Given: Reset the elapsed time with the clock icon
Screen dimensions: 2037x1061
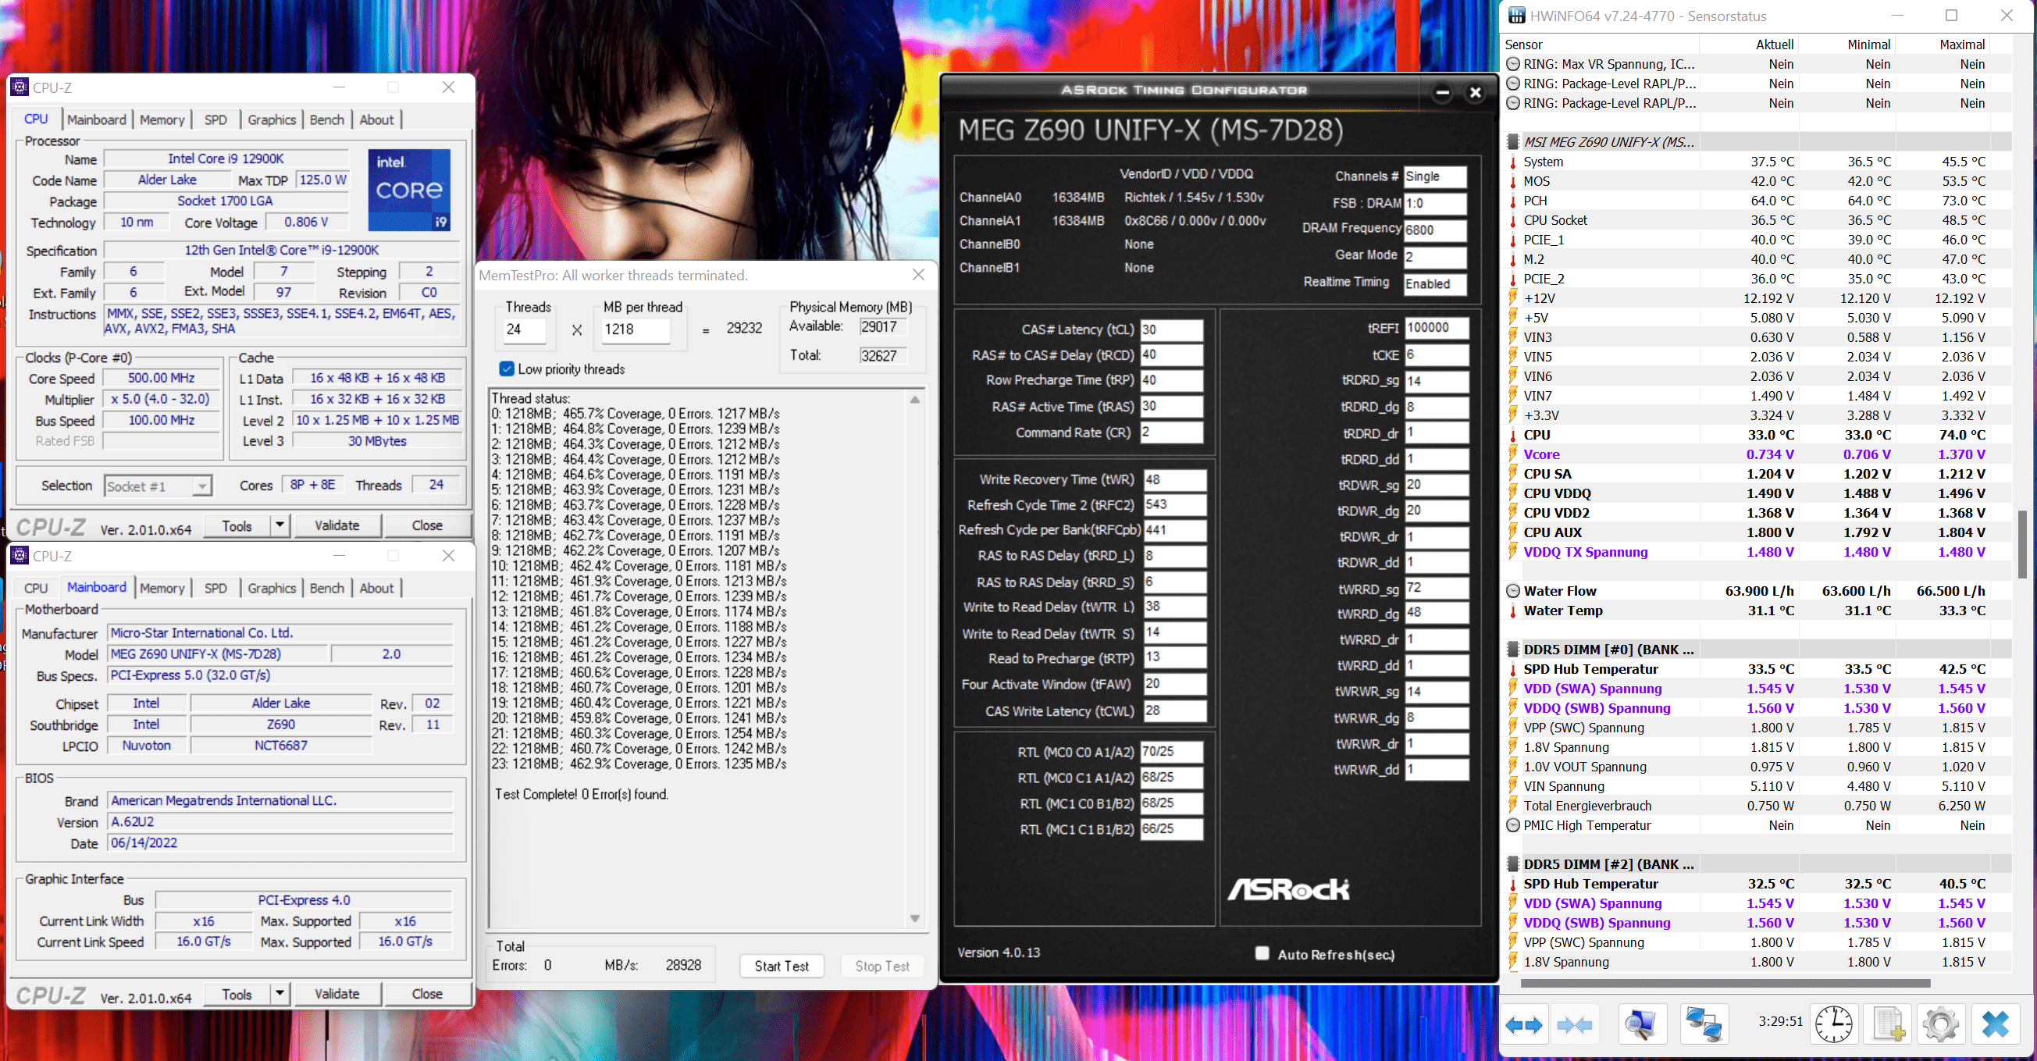Looking at the screenshot, I should (1833, 1025).
